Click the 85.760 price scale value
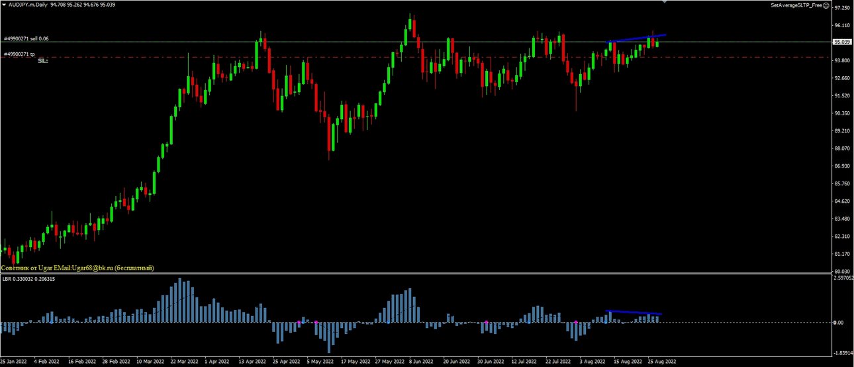The height and width of the screenshot is (367, 854). point(843,183)
